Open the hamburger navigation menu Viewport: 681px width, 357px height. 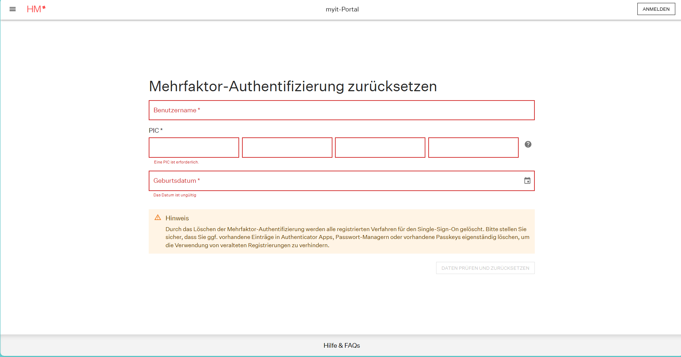click(x=13, y=9)
